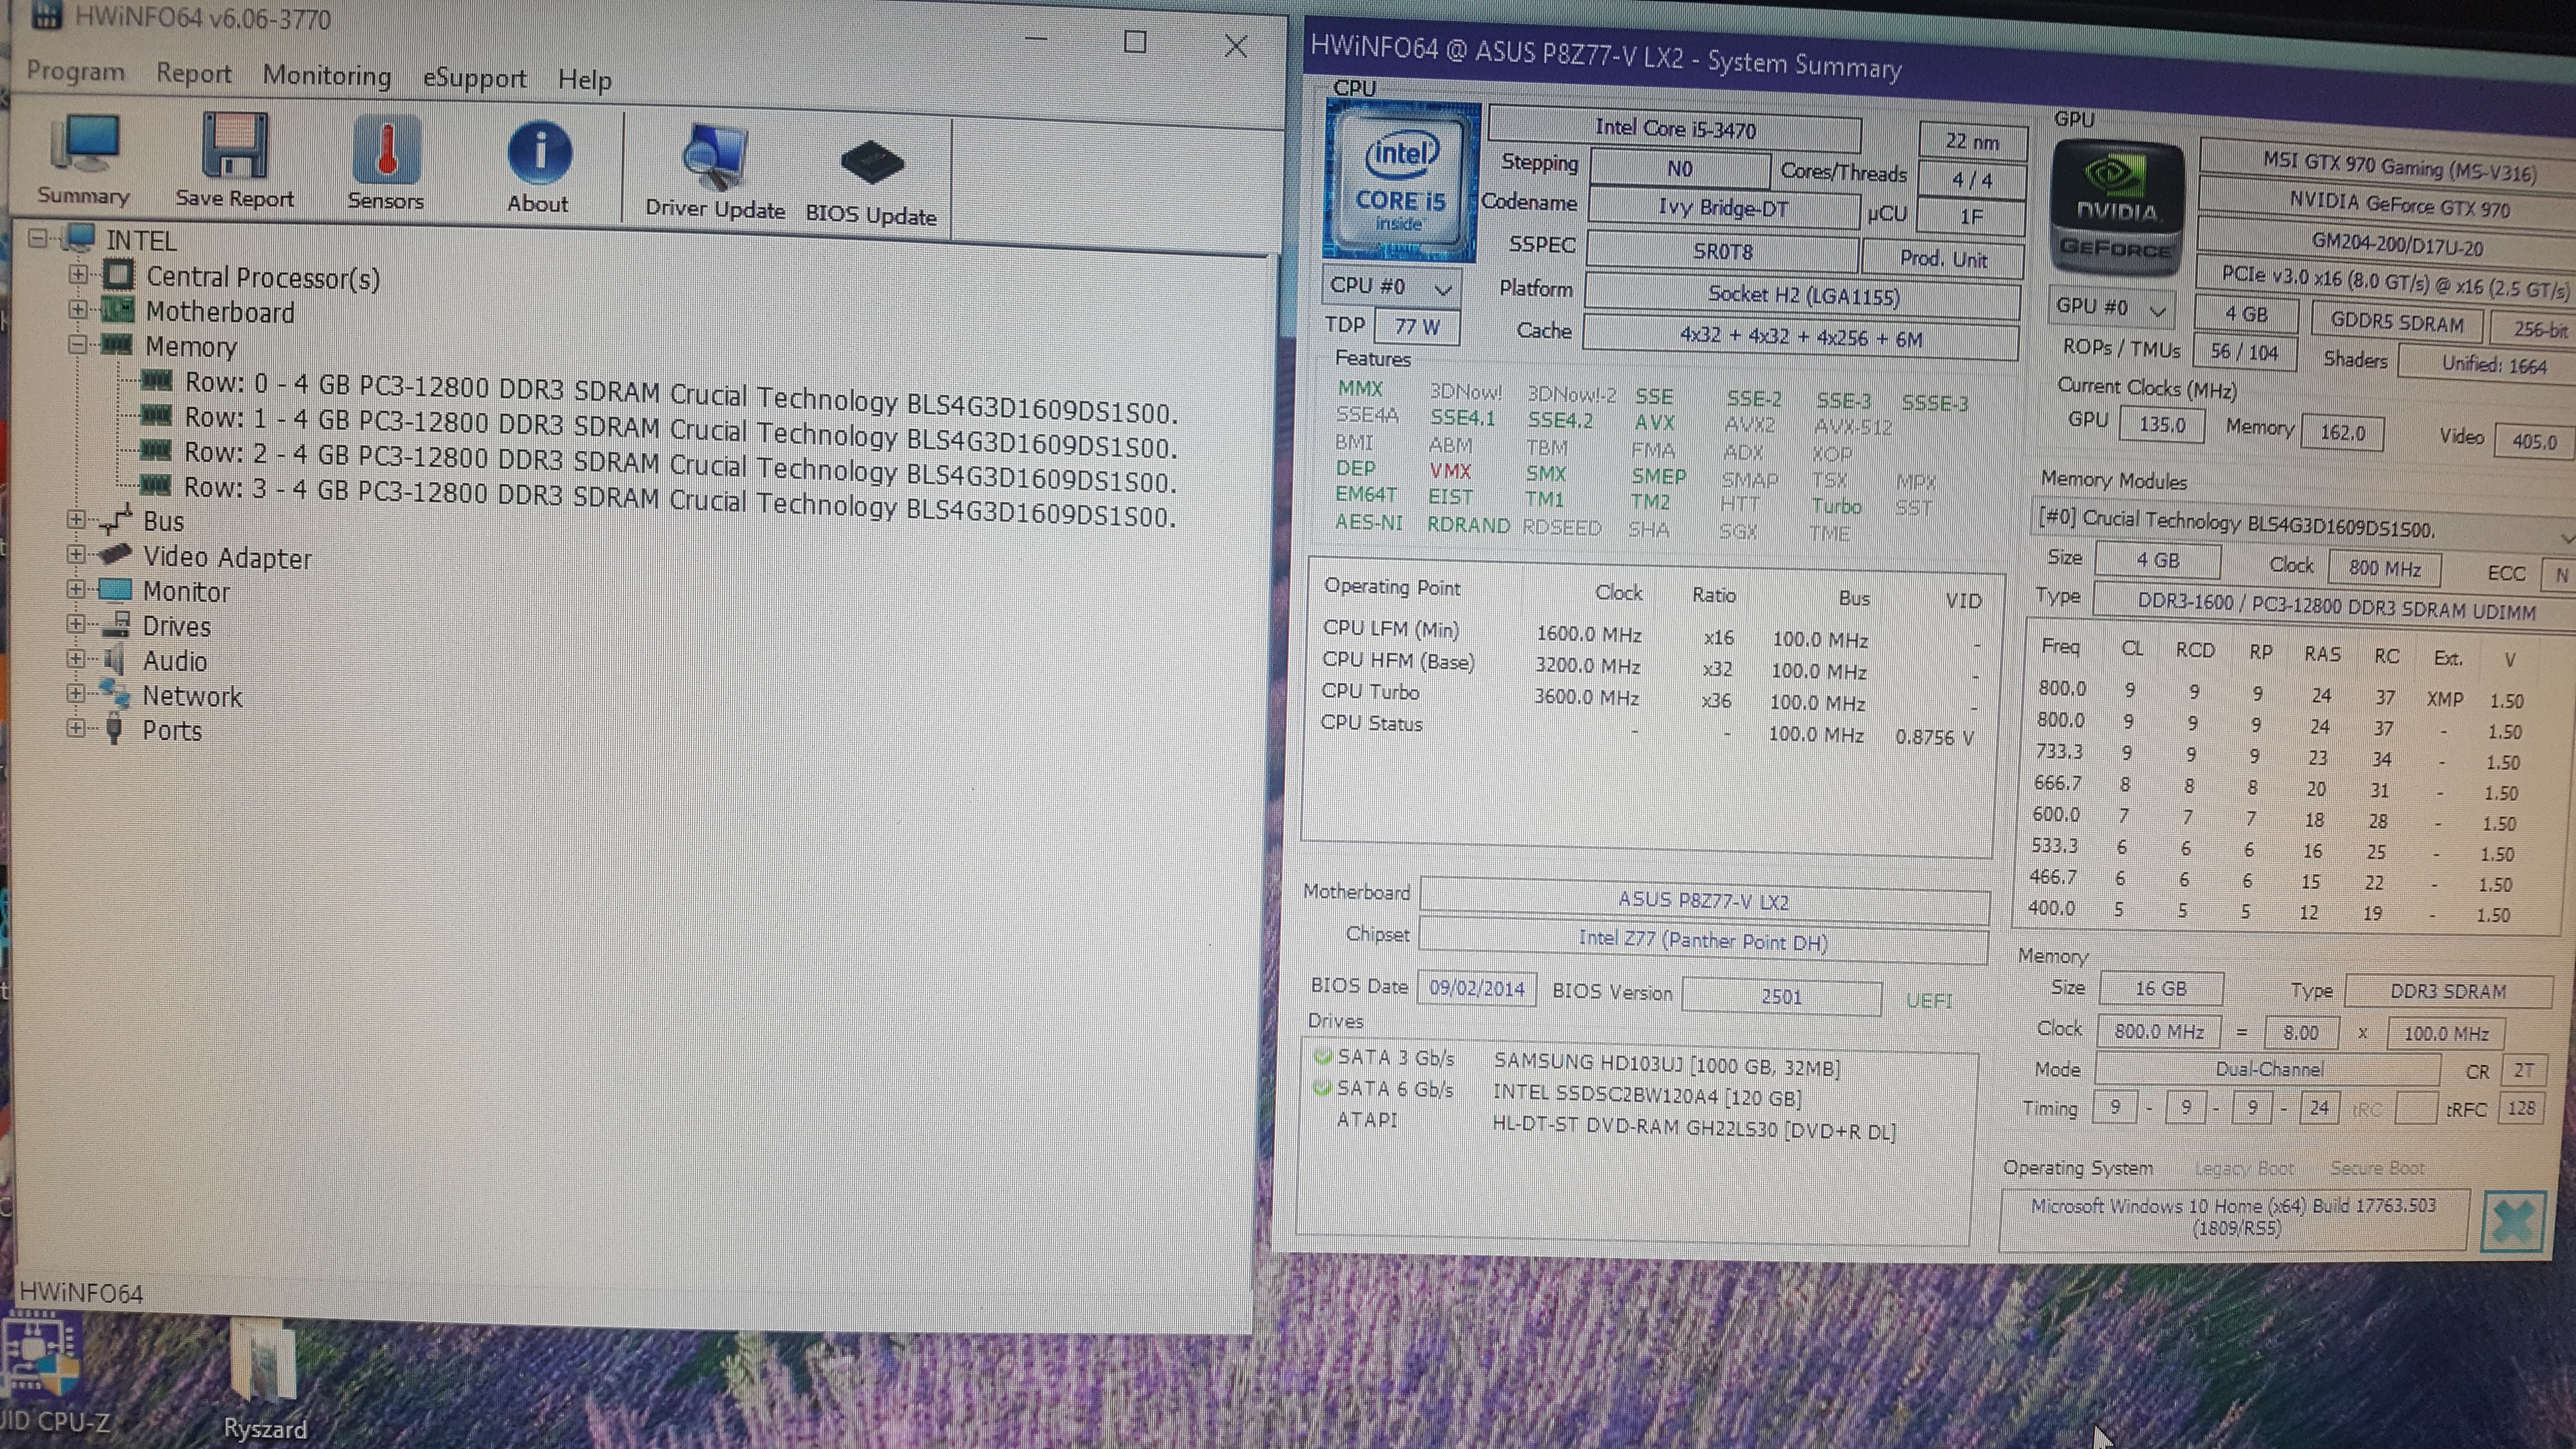Expand the Motherboard plus box
The image size is (2576, 1449).
pyautogui.click(x=78, y=310)
